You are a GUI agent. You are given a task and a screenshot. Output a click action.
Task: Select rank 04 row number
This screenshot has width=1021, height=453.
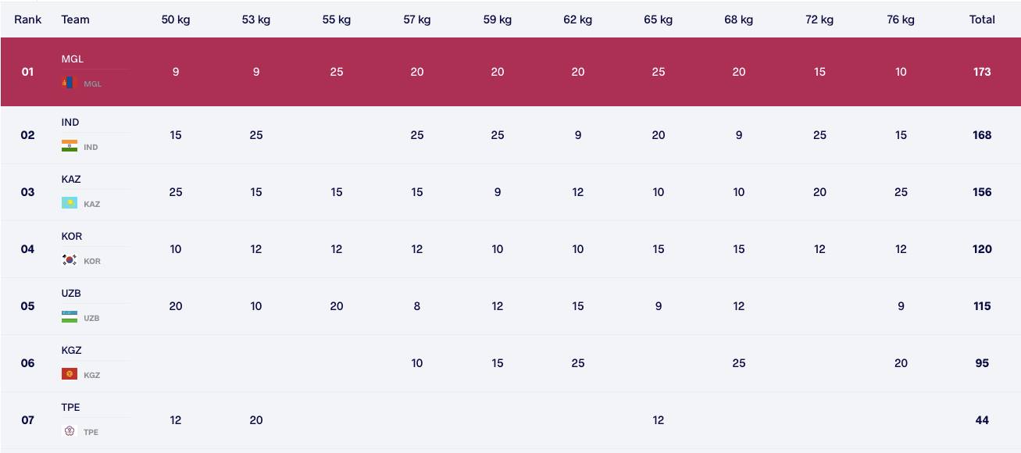[27, 249]
